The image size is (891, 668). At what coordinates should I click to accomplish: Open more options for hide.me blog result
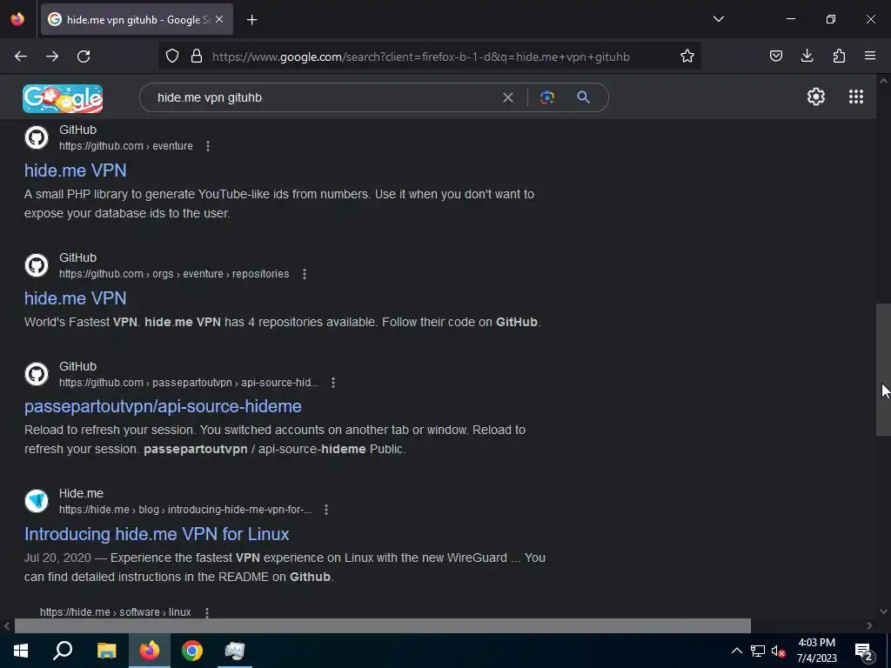tap(326, 510)
